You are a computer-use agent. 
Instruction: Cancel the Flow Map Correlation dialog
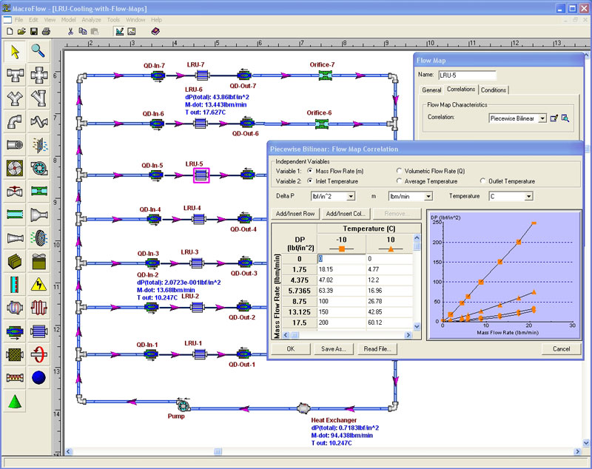click(x=562, y=349)
